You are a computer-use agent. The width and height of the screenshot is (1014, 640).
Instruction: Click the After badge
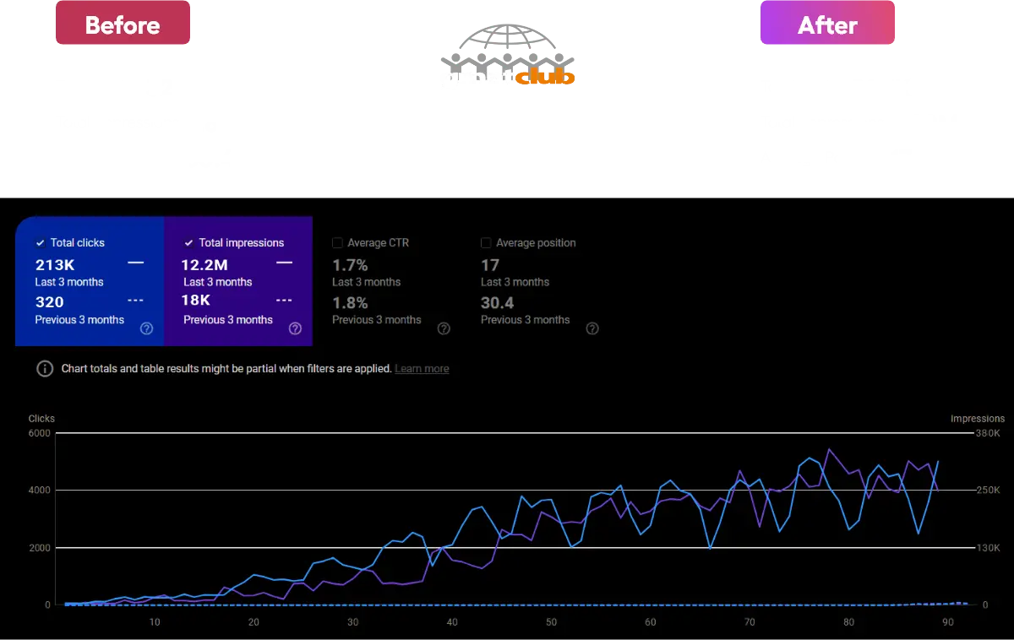pos(827,24)
